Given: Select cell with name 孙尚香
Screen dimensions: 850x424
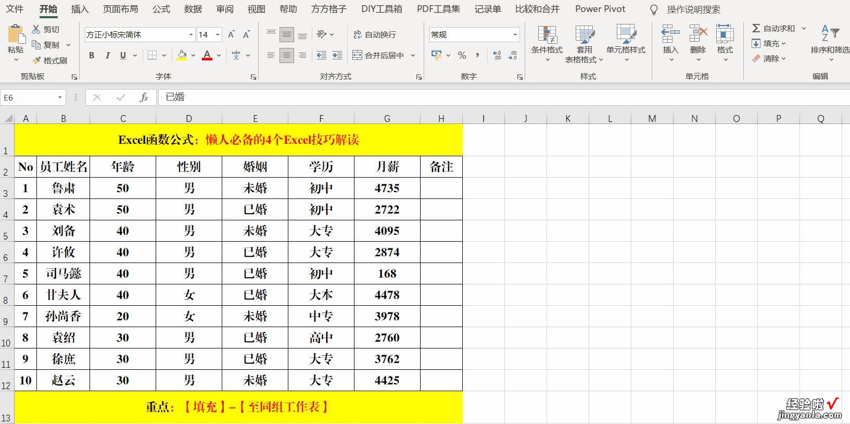Looking at the screenshot, I should click(x=64, y=316).
